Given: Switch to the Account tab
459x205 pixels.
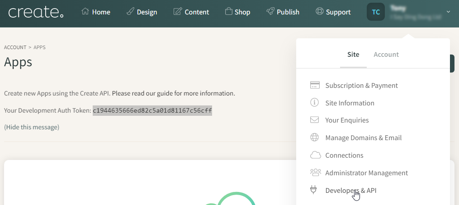Looking at the screenshot, I should pos(386,55).
